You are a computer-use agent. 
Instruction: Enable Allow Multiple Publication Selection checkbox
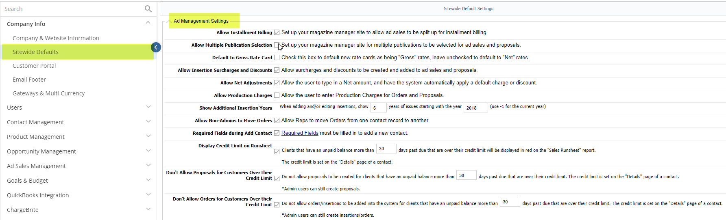click(x=277, y=45)
